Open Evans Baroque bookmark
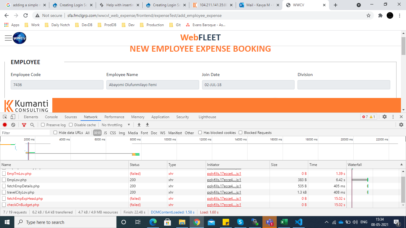The height and width of the screenshot is (228, 406). coord(205,25)
